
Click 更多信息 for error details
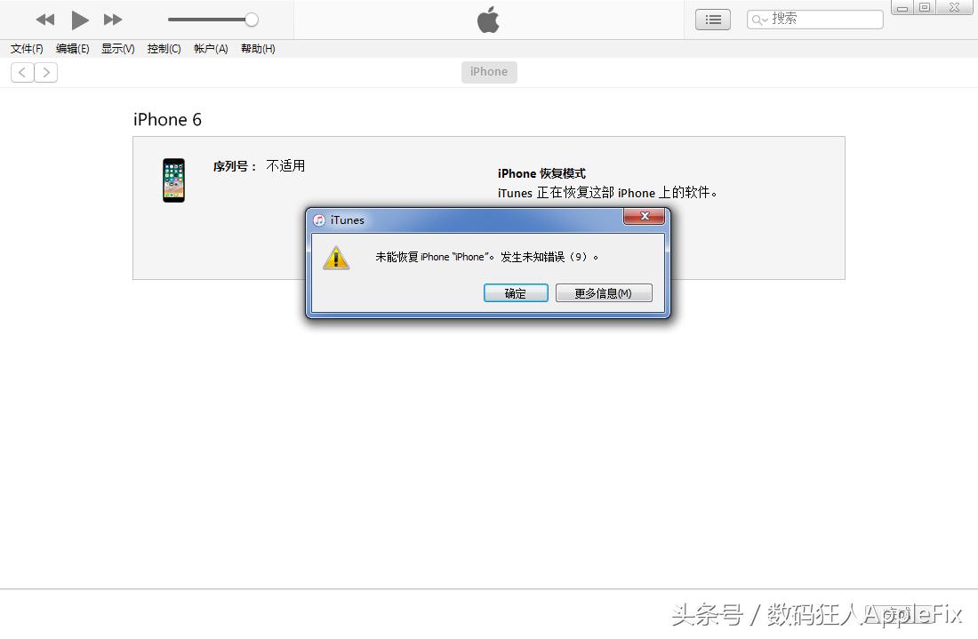click(x=604, y=292)
